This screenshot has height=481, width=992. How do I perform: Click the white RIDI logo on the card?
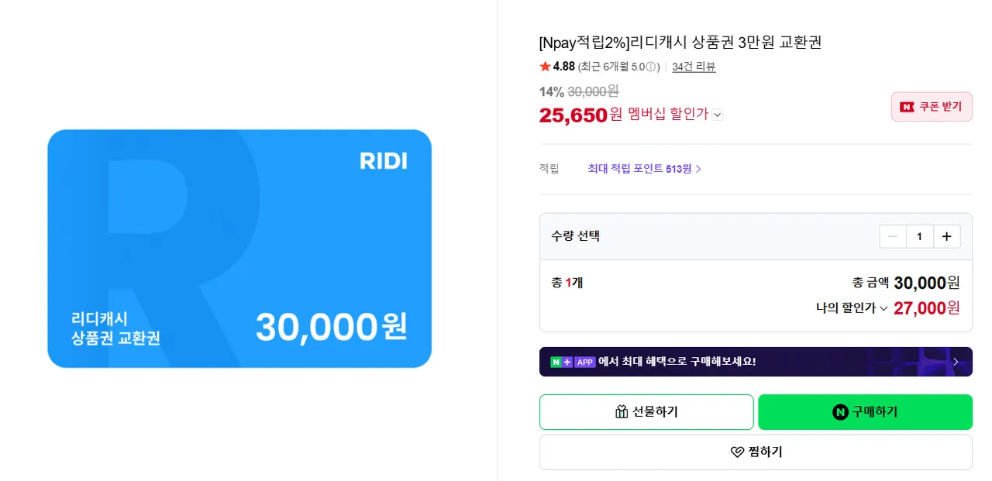pyautogui.click(x=383, y=161)
